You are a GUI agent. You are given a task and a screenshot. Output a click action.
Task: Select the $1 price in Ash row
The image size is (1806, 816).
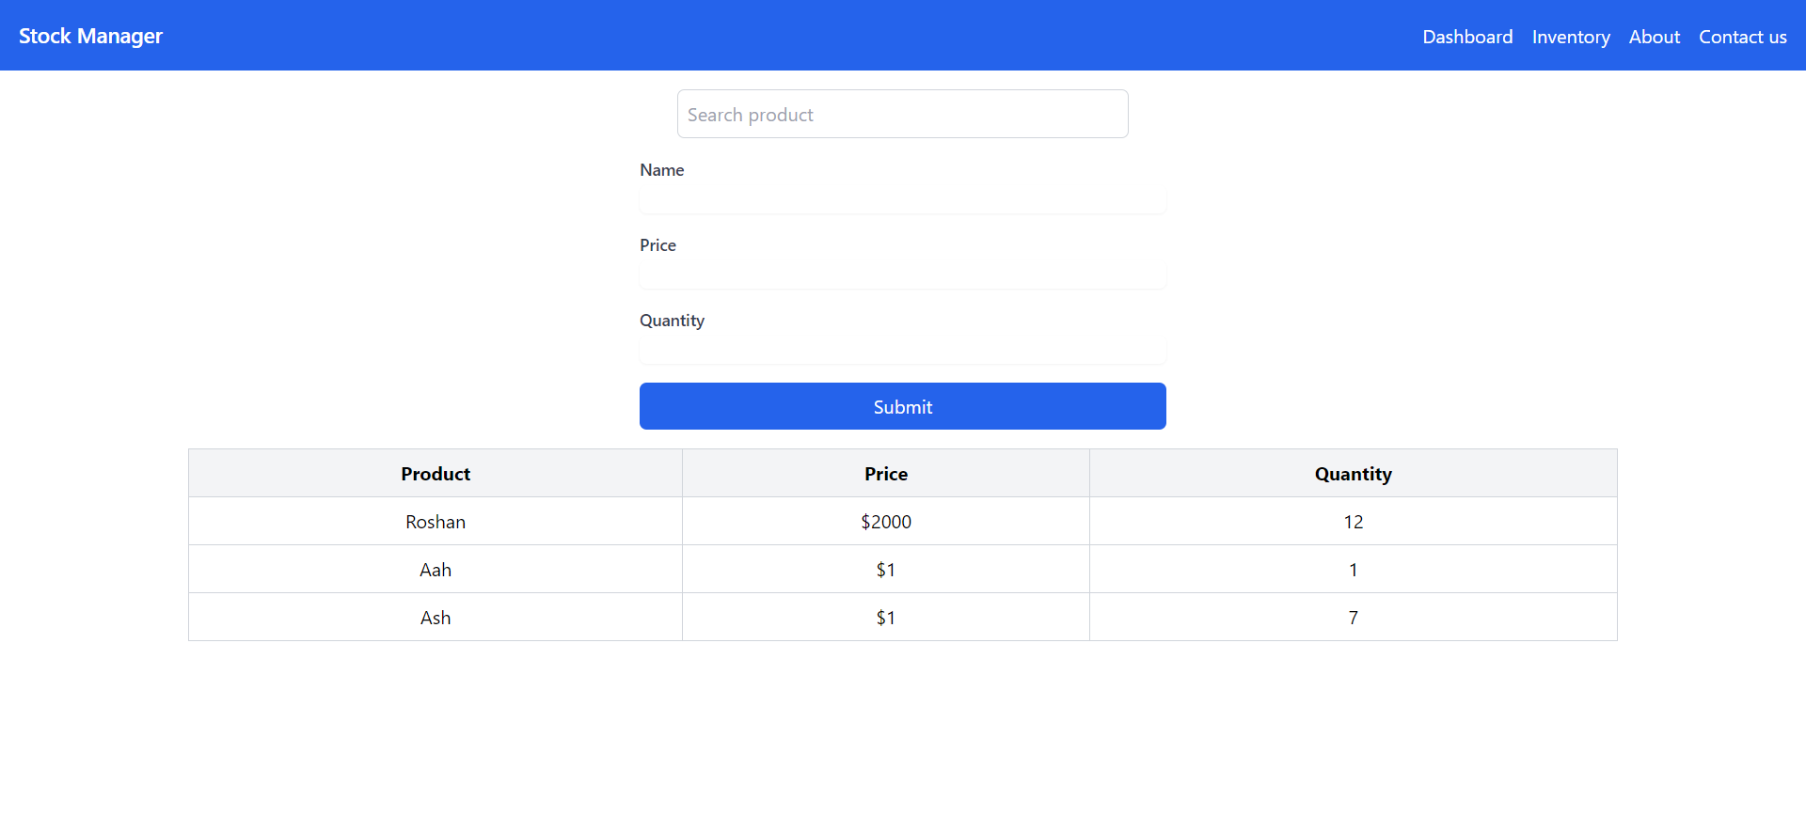click(x=886, y=617)
